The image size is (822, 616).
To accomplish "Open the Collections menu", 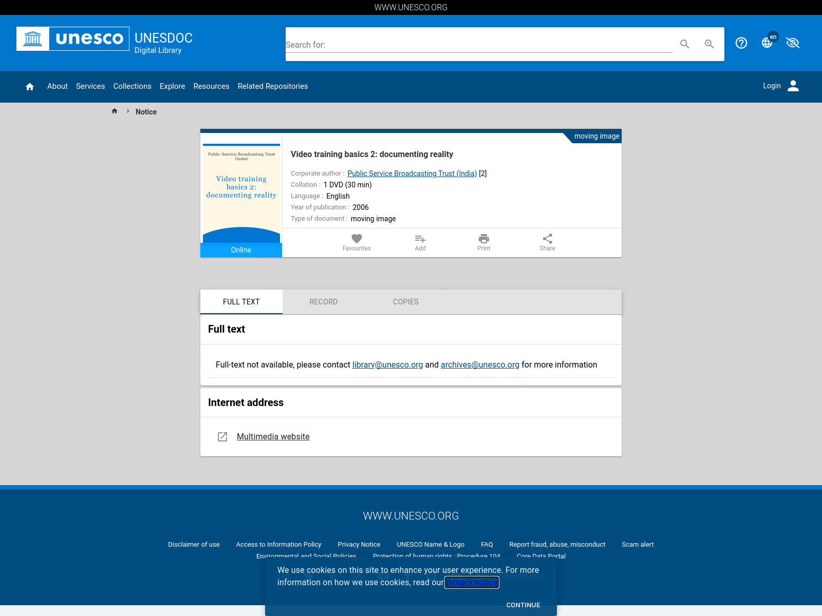I will click(x=133, y=86).
